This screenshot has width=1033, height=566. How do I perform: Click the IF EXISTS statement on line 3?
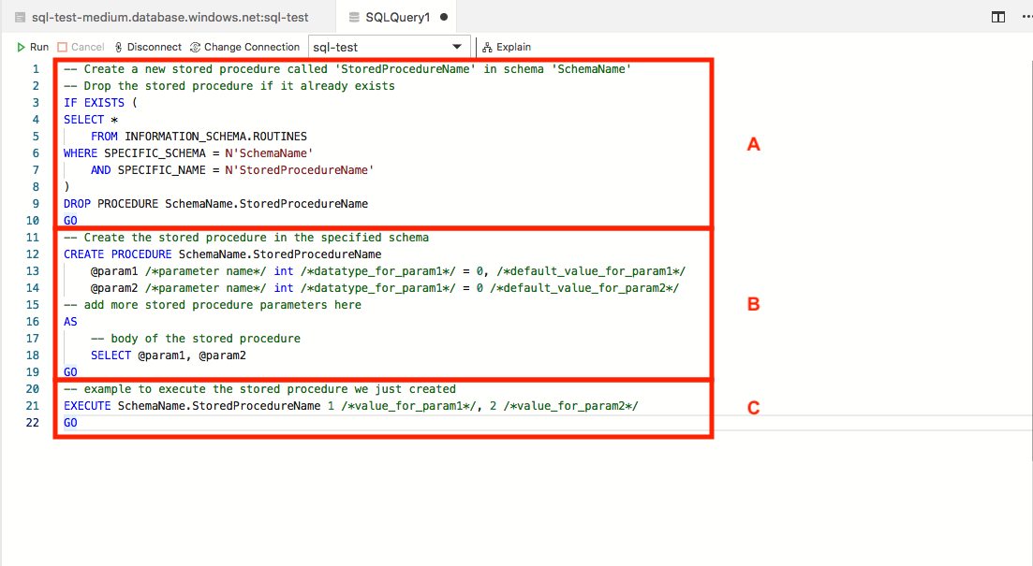pos(96,103)
